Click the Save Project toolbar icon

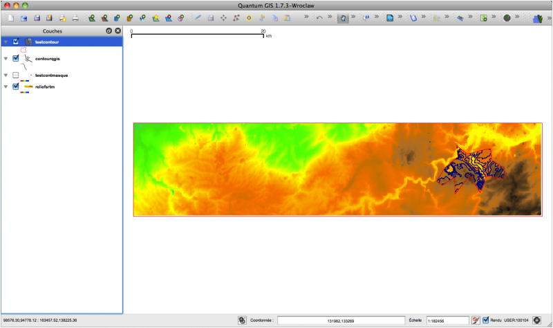click(x=37, y=17)
